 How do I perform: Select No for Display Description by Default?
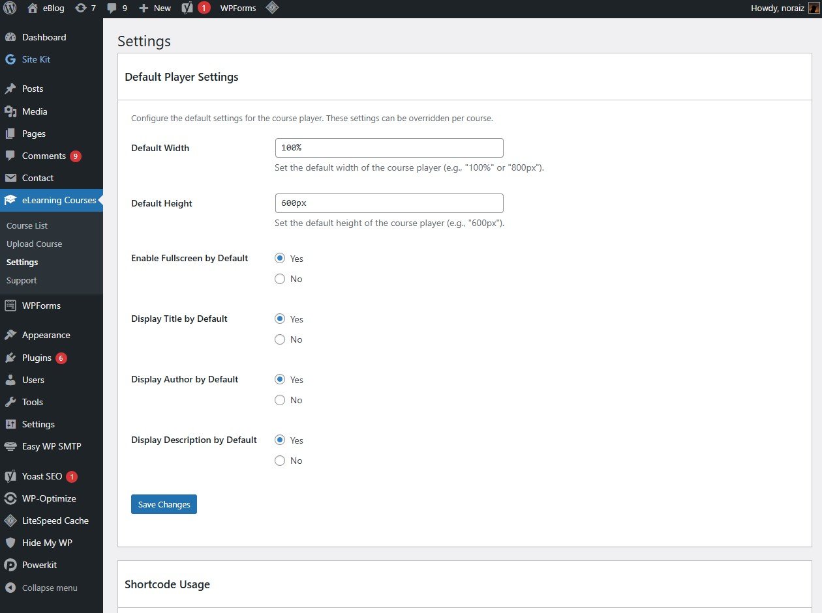pos(280,461)
